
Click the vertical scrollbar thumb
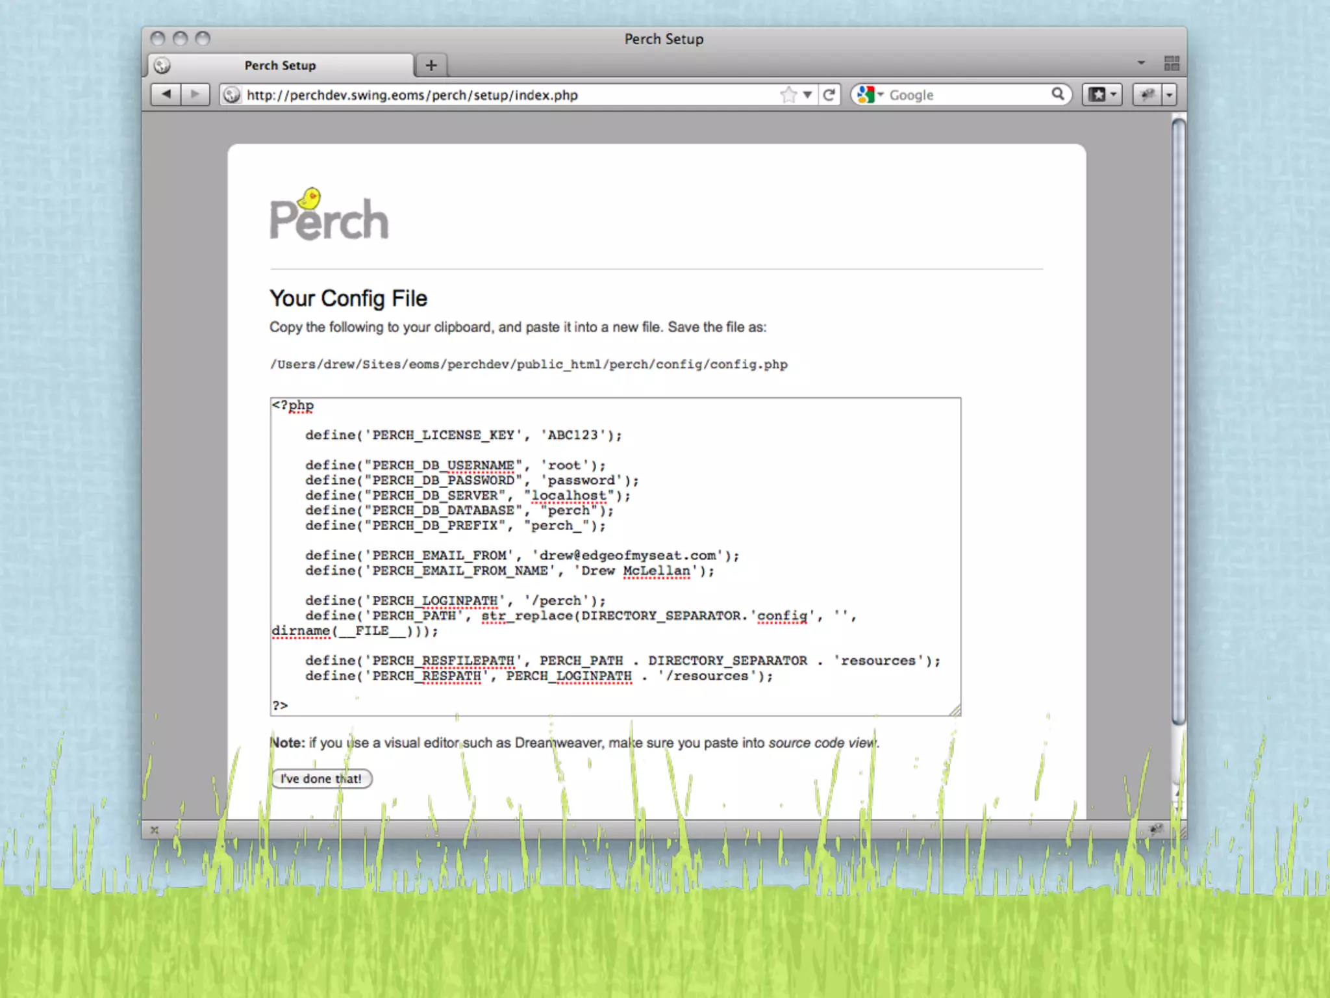click(1178, 422)
